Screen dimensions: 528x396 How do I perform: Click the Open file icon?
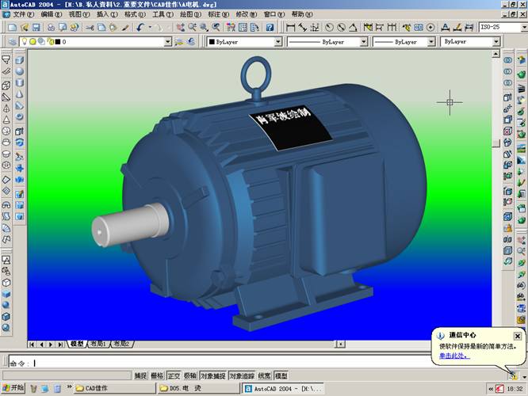(25, 28)
